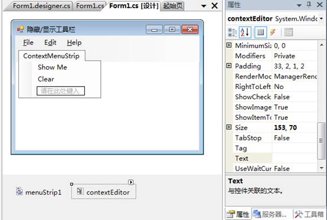
Task: Click the TabStop value False
Action: click(282, 138)
